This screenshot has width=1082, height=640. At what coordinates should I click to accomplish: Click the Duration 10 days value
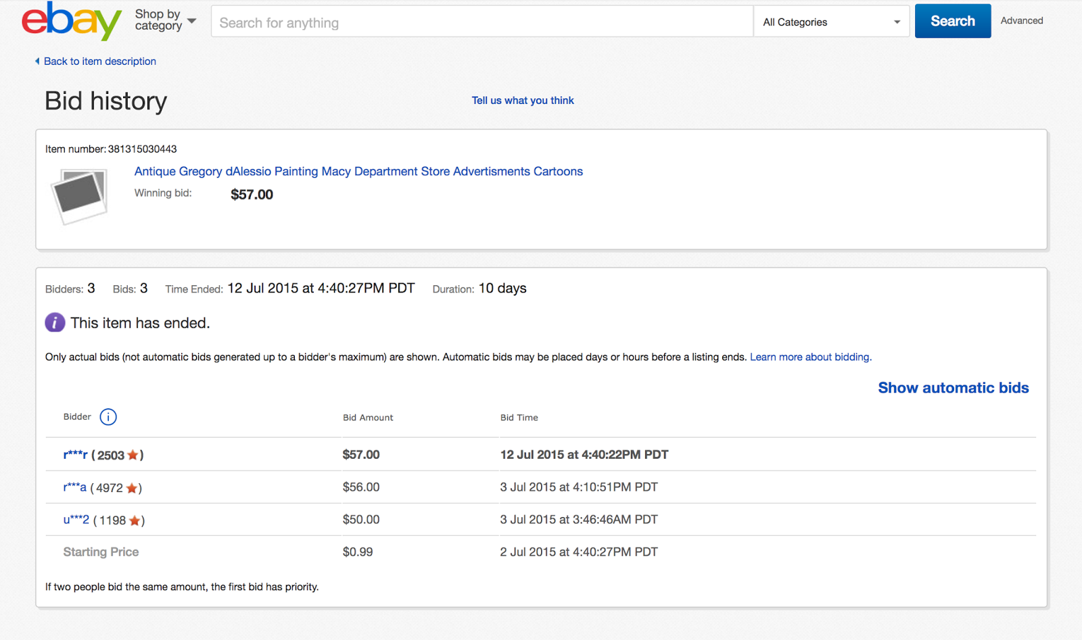502,289
